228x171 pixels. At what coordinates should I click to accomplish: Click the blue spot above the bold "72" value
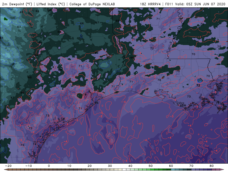(x=199, y=80)
